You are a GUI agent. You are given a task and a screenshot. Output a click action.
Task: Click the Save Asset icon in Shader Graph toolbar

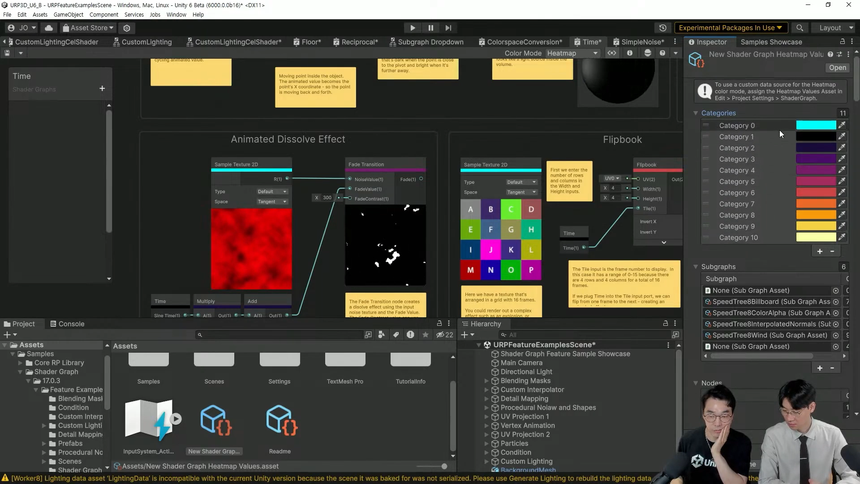pos(7,53)
